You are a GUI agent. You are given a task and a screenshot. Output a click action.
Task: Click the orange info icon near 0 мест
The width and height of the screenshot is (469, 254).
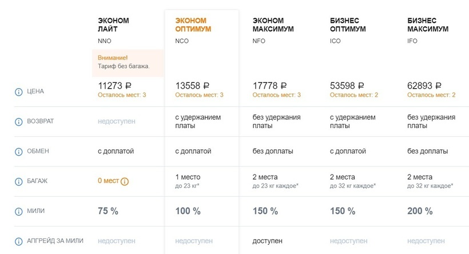point(125,181)
